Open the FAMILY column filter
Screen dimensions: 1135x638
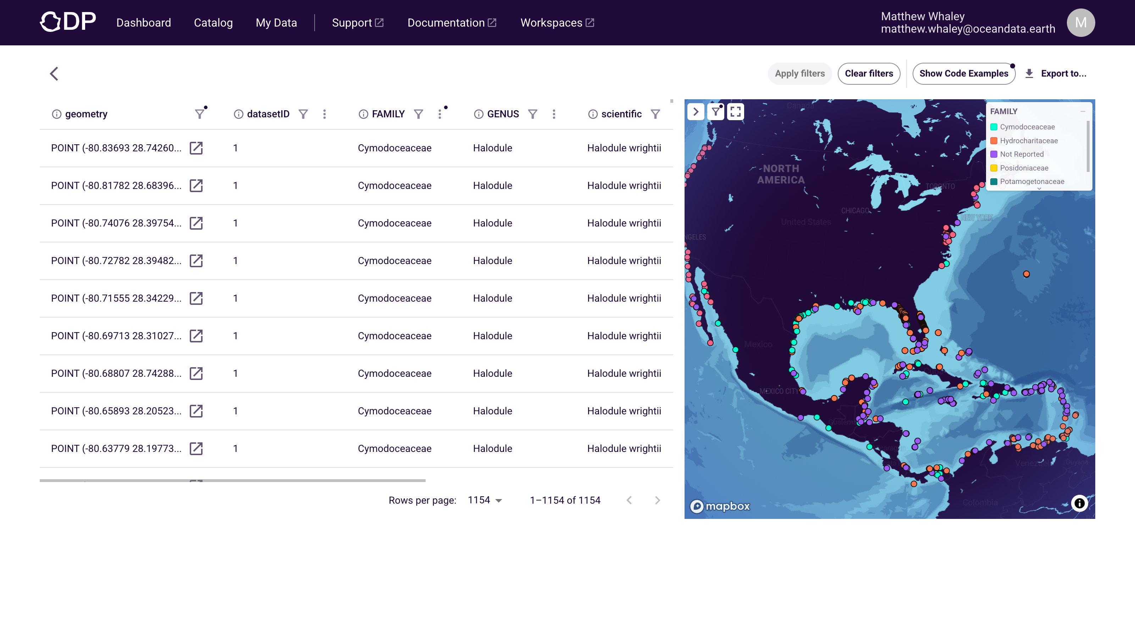pyautogui.click(x=418, y=114)
